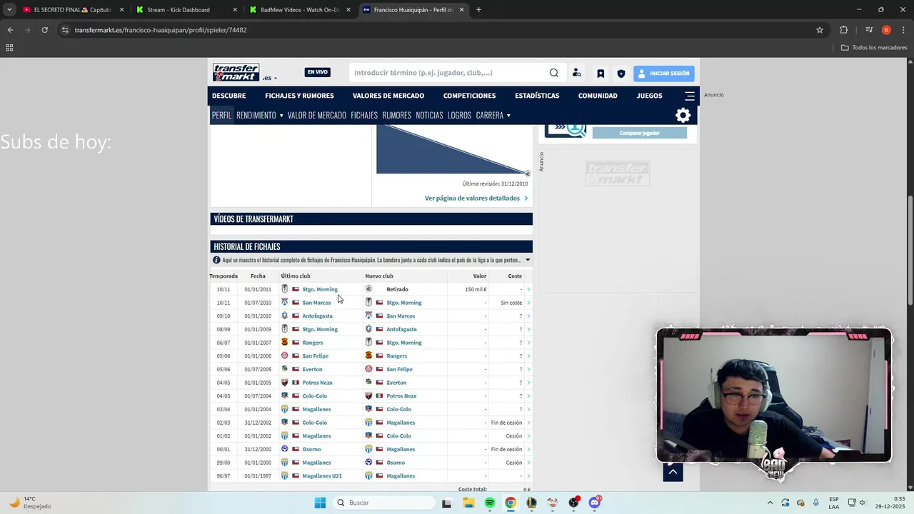Open the settings gear on profile bar
This screenshot has width=914, height=514.
[683, 115]
